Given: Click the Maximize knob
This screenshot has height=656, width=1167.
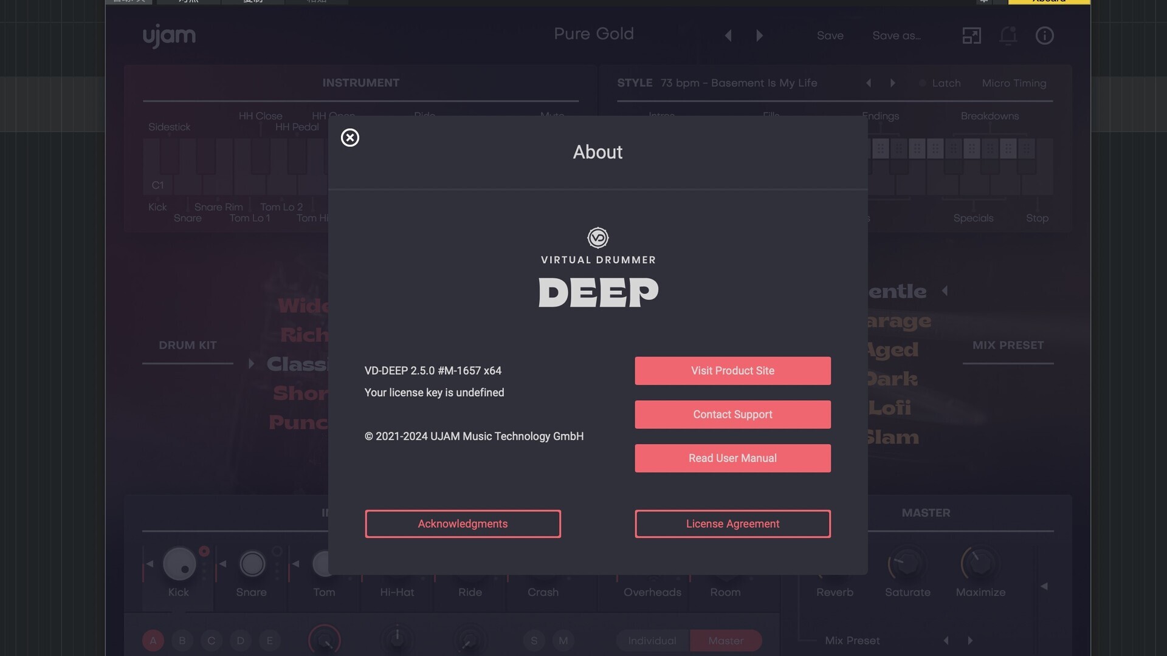Looking at the screenshot, I should tap(980, 564).
